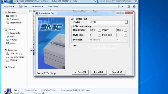Select New Volume (D:)
The width and height of the screenshot is (168, 94).
pos(17,57)
